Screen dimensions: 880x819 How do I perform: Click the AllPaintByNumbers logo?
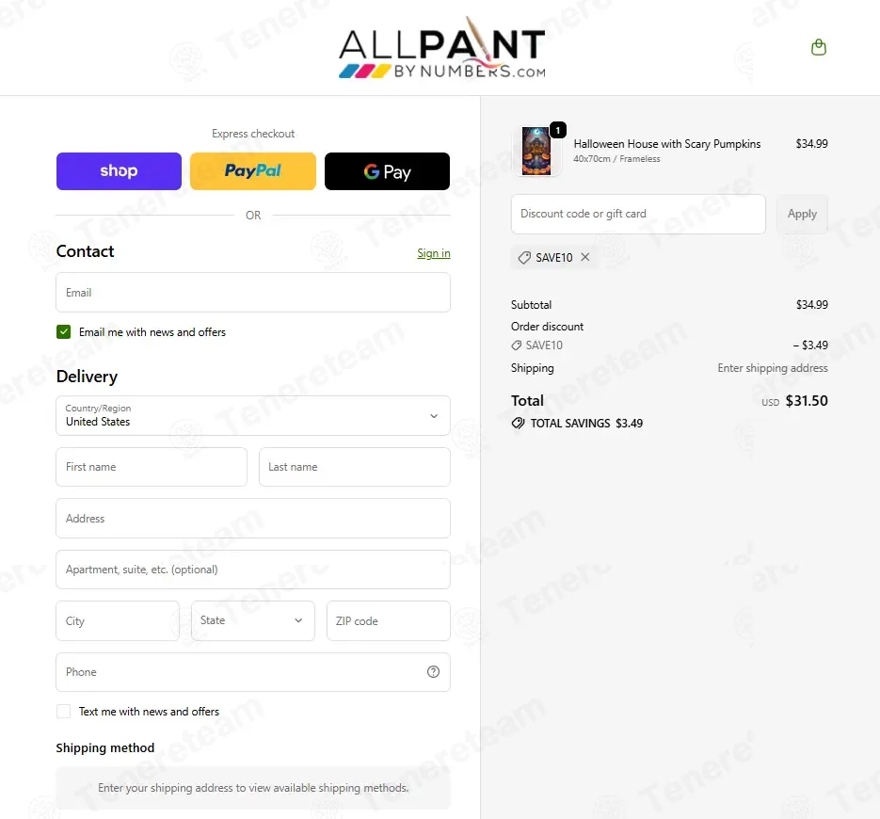[441, 48]
